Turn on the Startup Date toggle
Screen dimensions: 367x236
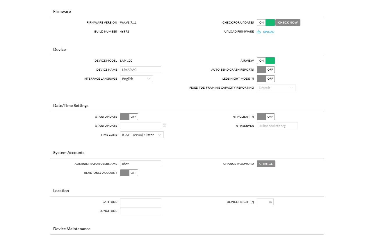[x=129, y=117]
